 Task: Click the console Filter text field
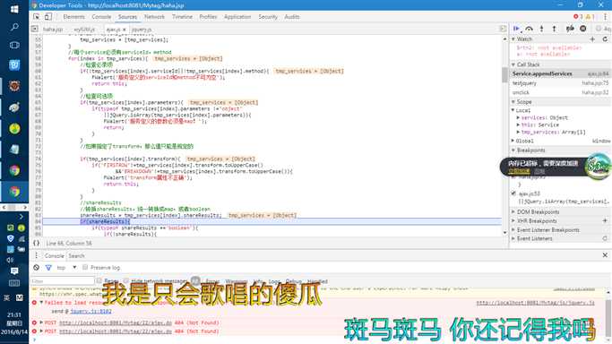[x=63, y=280]
